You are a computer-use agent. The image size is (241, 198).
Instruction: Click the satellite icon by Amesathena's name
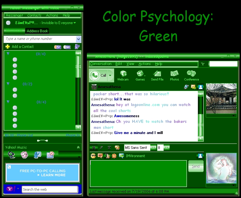click(x=186, y=87)
